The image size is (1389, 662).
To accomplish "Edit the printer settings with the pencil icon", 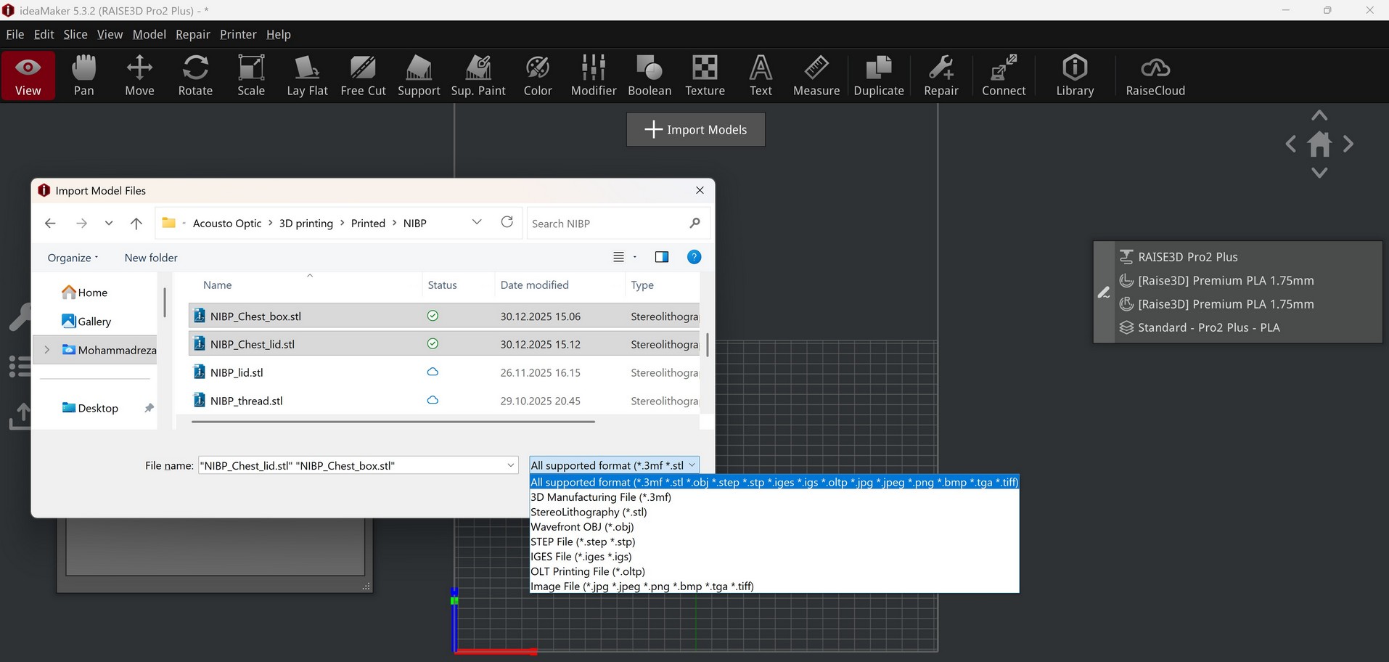I will click(1104, 293).
